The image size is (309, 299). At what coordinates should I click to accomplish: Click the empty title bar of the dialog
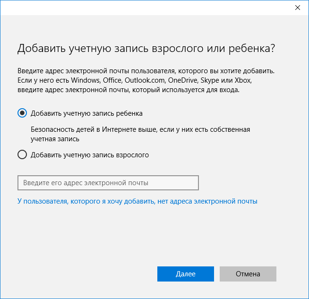click(142, 8)
